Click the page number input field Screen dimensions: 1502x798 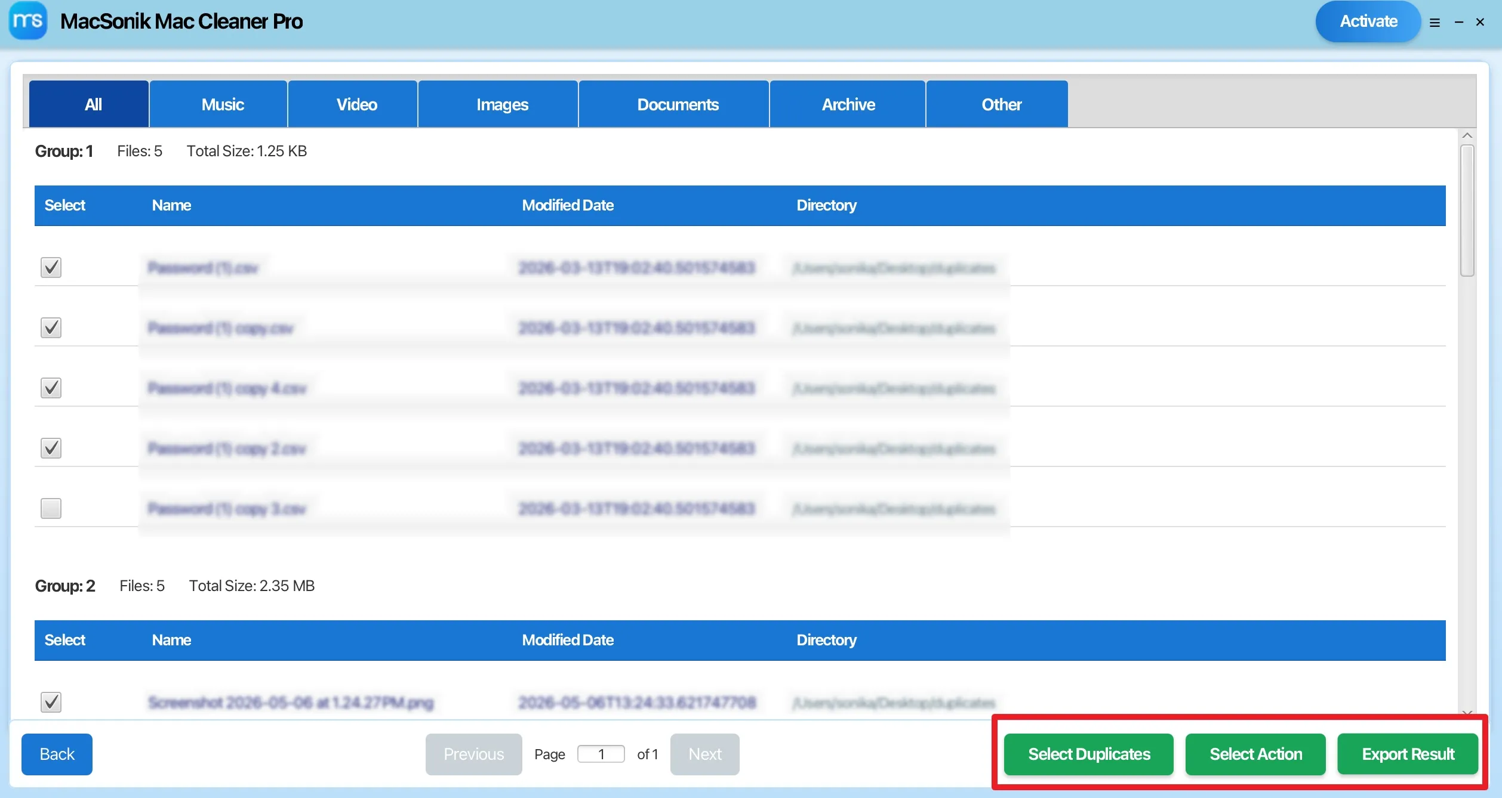pos(601,754)
